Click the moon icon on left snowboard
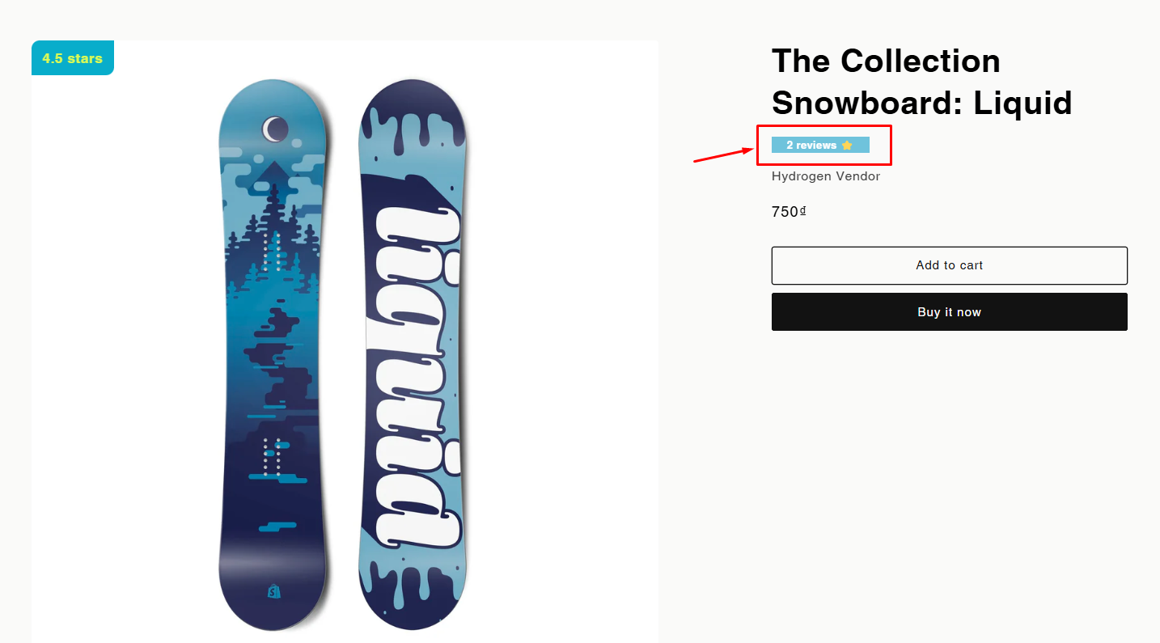Viewport: 1160px width, 643px height. click(x=275, y=129)
